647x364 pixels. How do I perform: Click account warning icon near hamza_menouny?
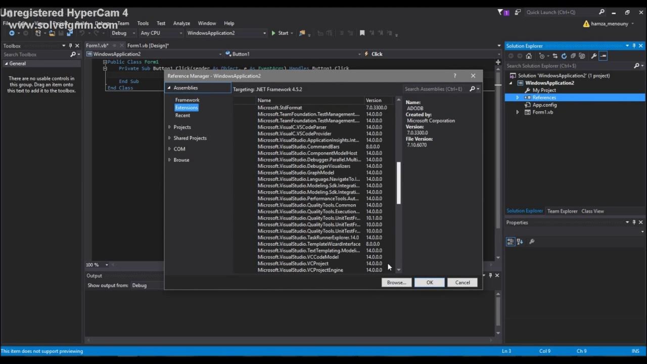pyautogui.click(x=586, y=24)
